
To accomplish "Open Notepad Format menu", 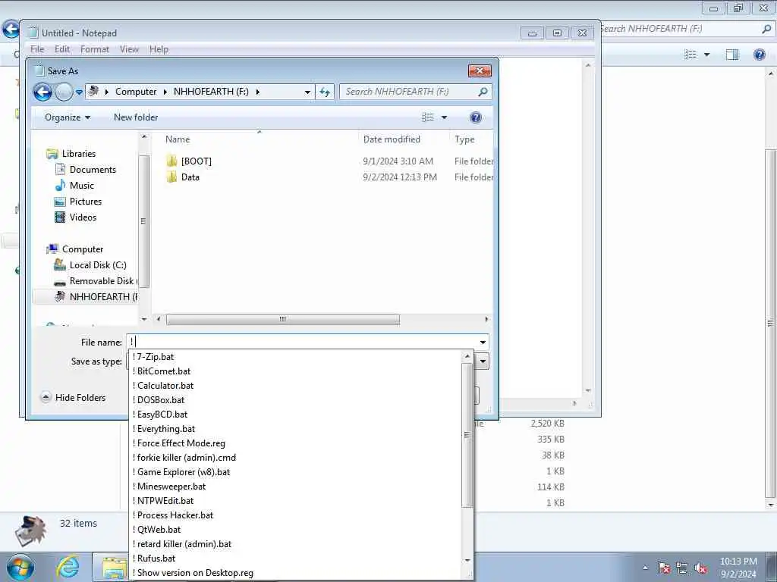I will coord(95,49).
